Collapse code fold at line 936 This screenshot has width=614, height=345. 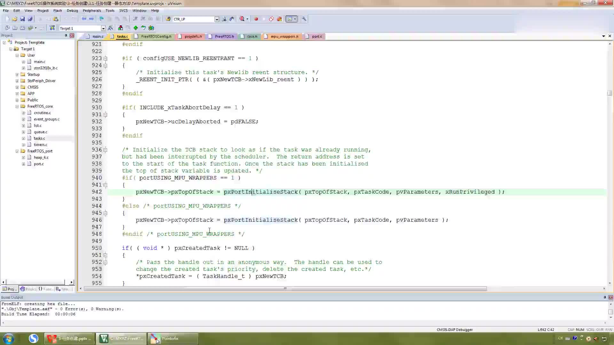(106, 150)
